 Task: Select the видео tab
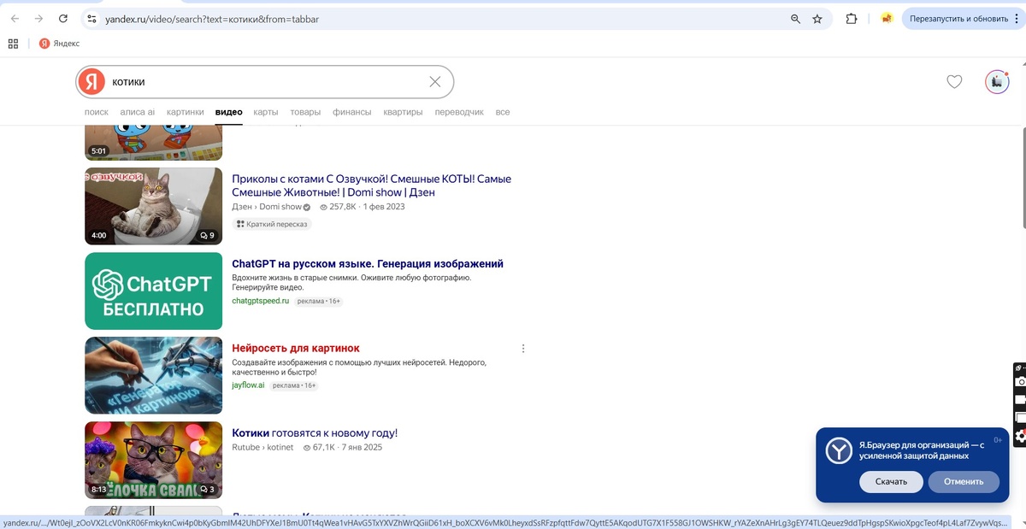click(x=229, y=112)
